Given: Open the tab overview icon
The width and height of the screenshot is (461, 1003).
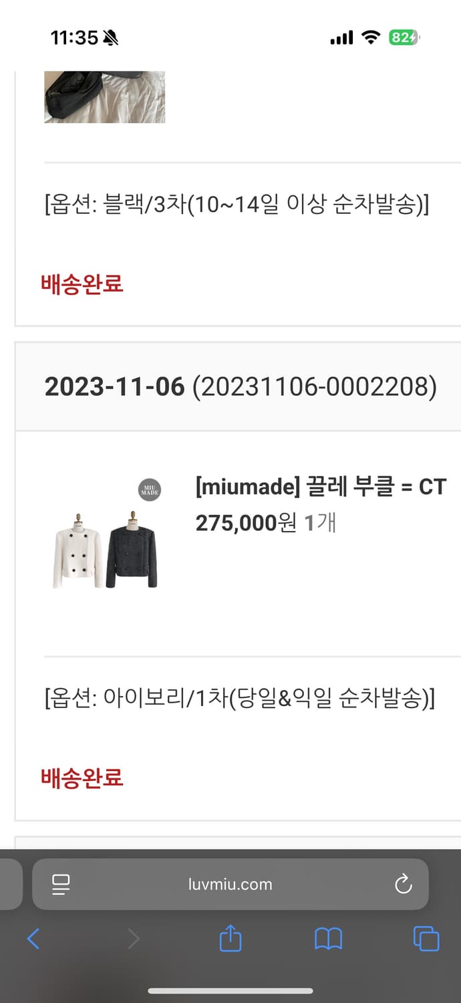Looking at the screenshot, I should click(426, 939).
